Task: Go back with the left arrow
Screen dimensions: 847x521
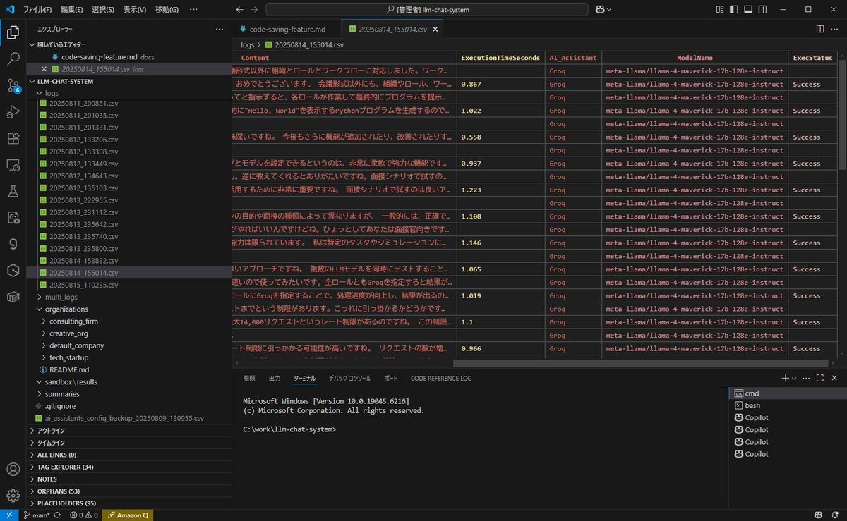Action: click(x=239, y=9)
